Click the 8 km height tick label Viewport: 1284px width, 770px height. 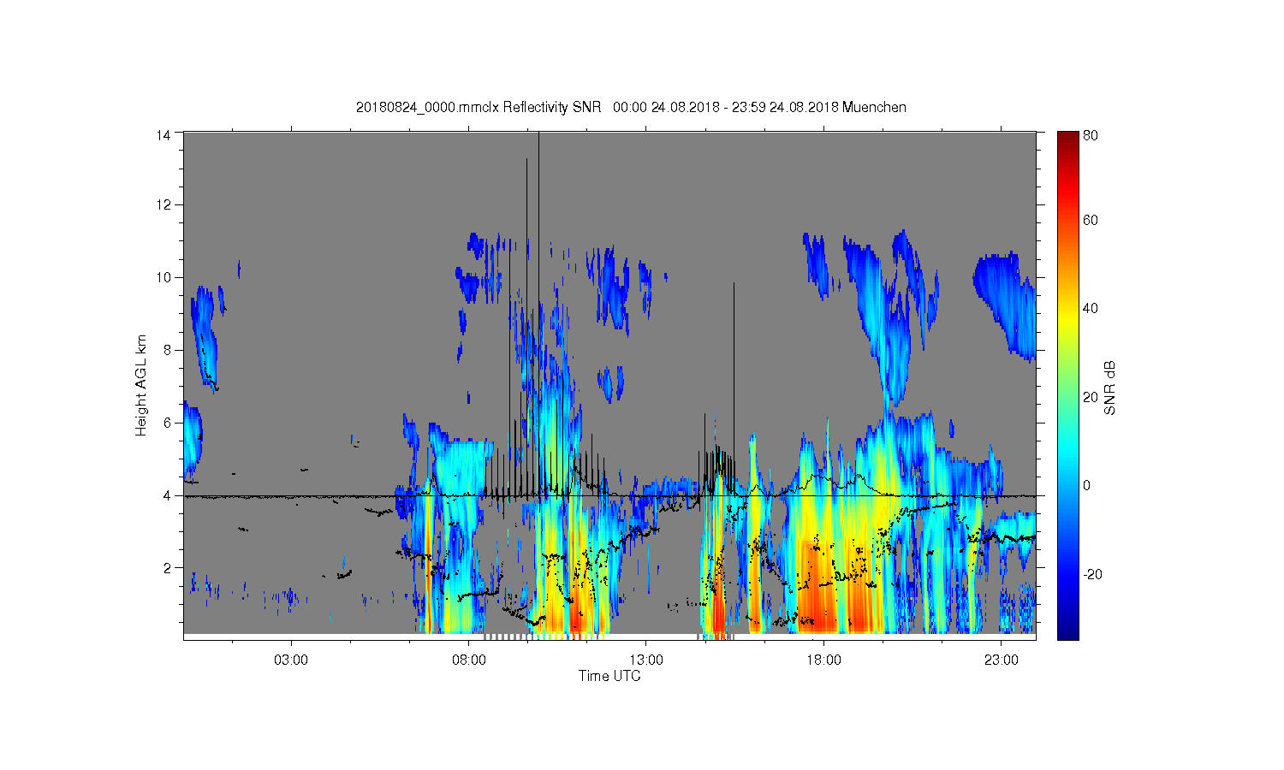(168, 350)
